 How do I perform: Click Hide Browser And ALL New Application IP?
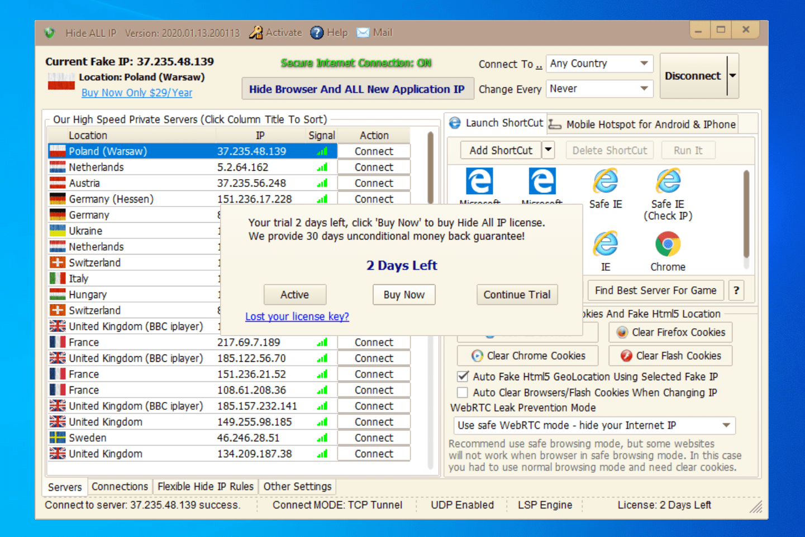[x=358, y=89]
